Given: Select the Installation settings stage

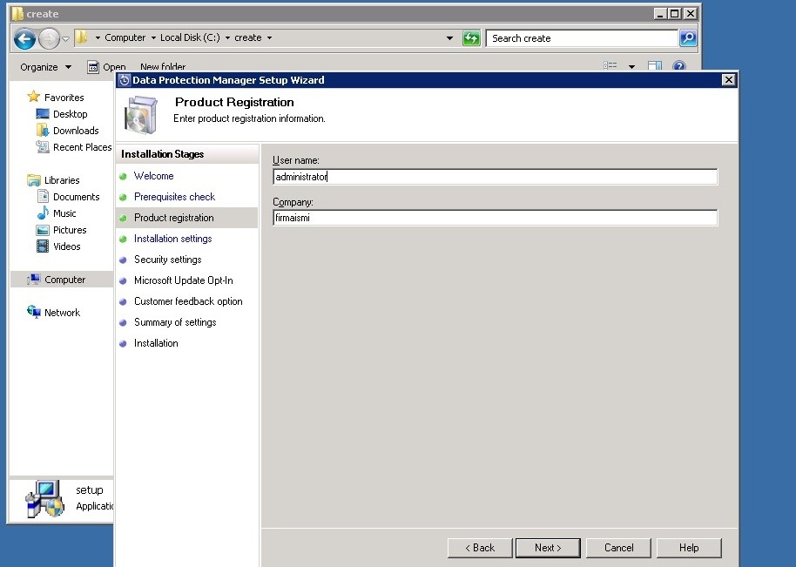Looking at the screenshot, I should click(x=173, y=239).
